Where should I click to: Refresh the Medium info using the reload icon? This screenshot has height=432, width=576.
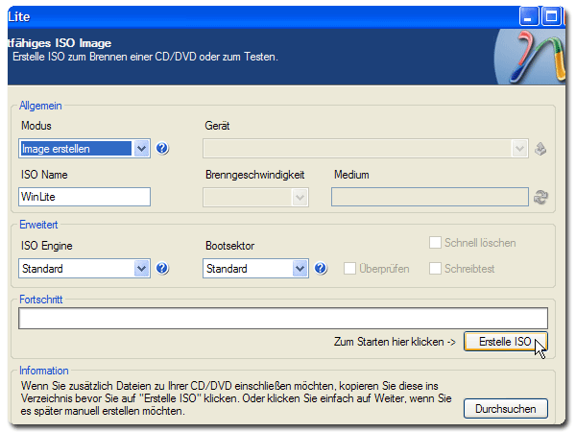pos(541,197)
